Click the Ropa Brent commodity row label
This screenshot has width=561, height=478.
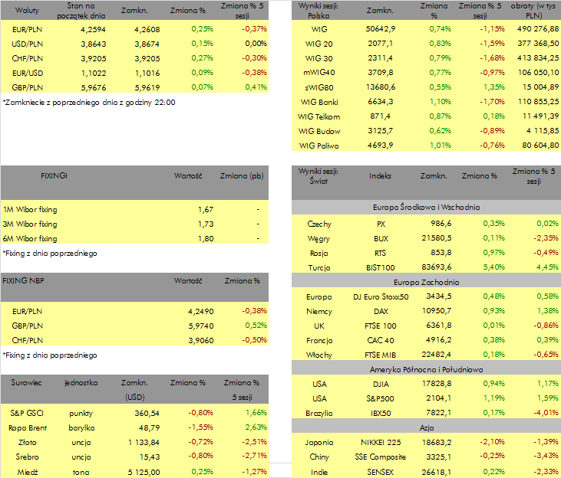(x=28, y=427)
